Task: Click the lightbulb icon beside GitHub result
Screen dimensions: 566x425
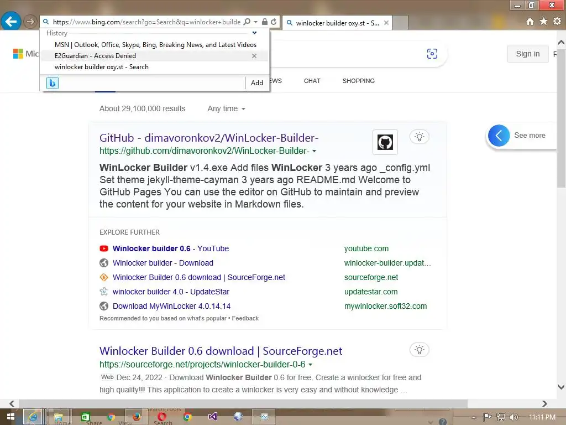Action: point(419,137)
